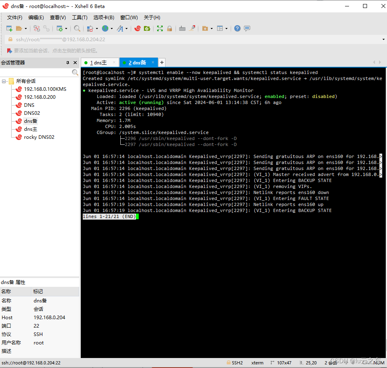Screen dimensions: 387x368
Task: Open dropdown arrow next to globe icon
Action: (112, 29)
